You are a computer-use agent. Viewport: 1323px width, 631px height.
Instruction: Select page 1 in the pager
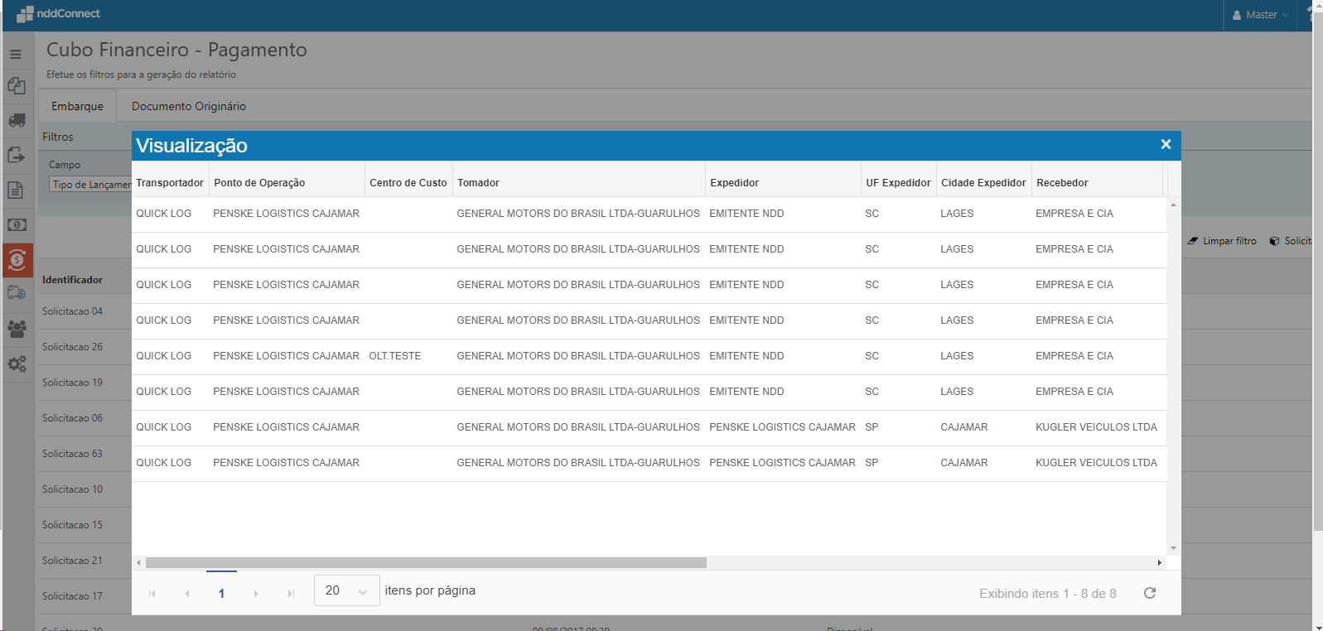tap(221, 593)
